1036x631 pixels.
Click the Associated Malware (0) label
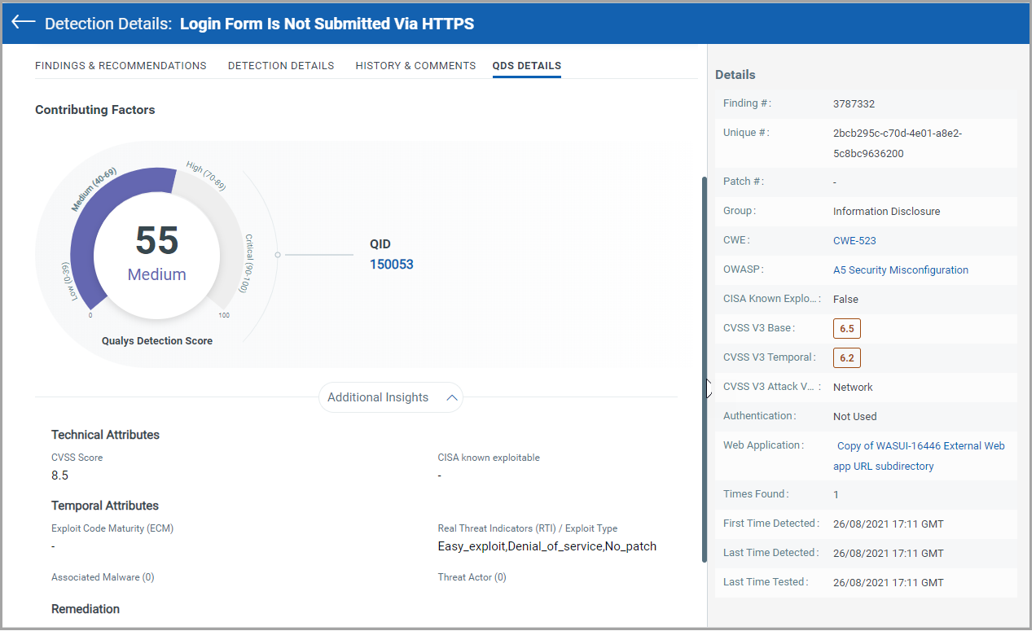(103, 578)
